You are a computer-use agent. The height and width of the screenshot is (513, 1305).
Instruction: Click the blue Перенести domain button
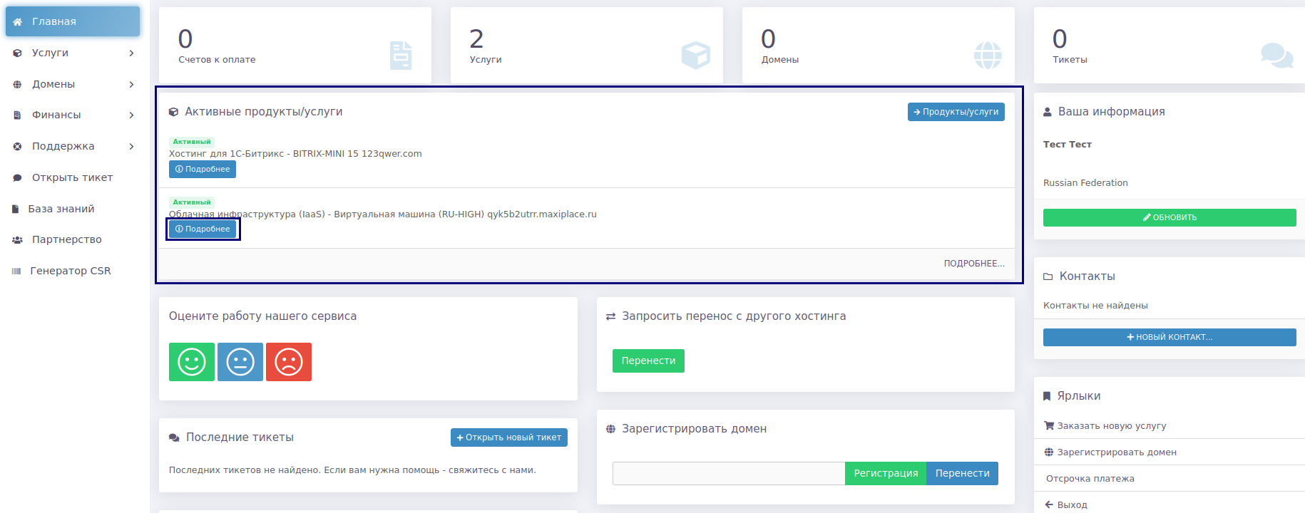(963, 473)
